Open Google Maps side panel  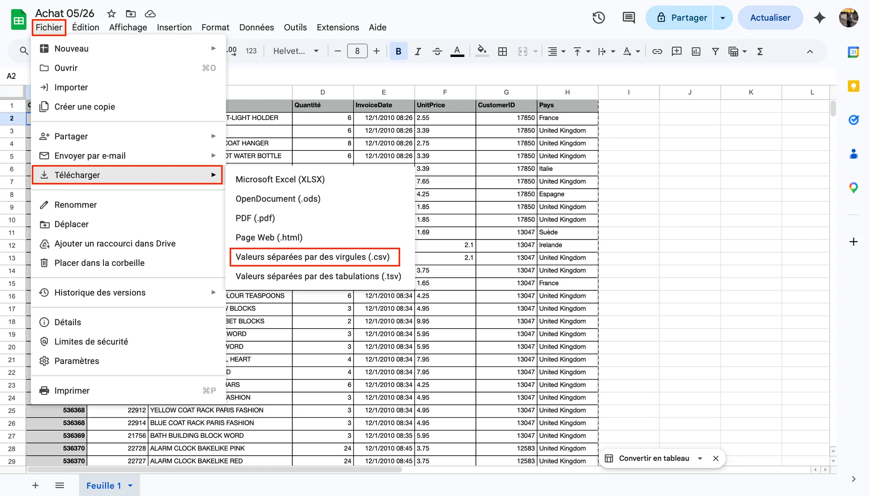[853, 188]
